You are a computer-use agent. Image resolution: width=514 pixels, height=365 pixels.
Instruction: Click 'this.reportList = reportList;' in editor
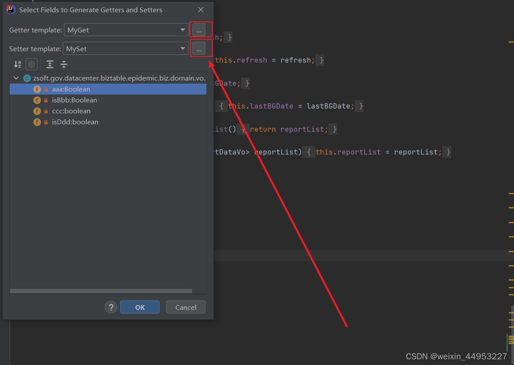coord(379,152)
